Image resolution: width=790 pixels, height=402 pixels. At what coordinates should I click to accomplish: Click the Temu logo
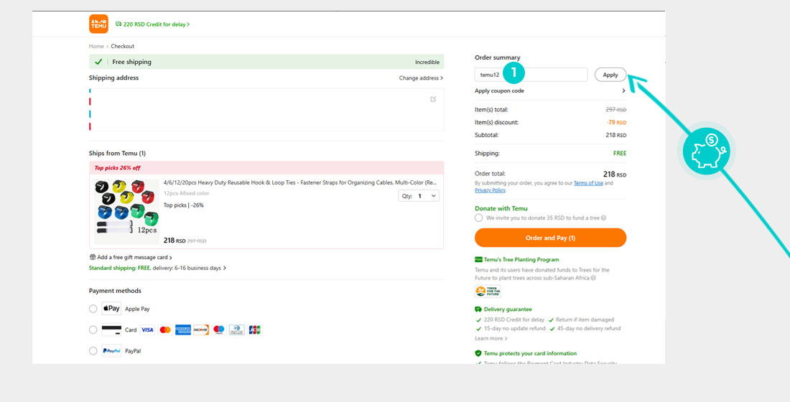click(99, 24)
